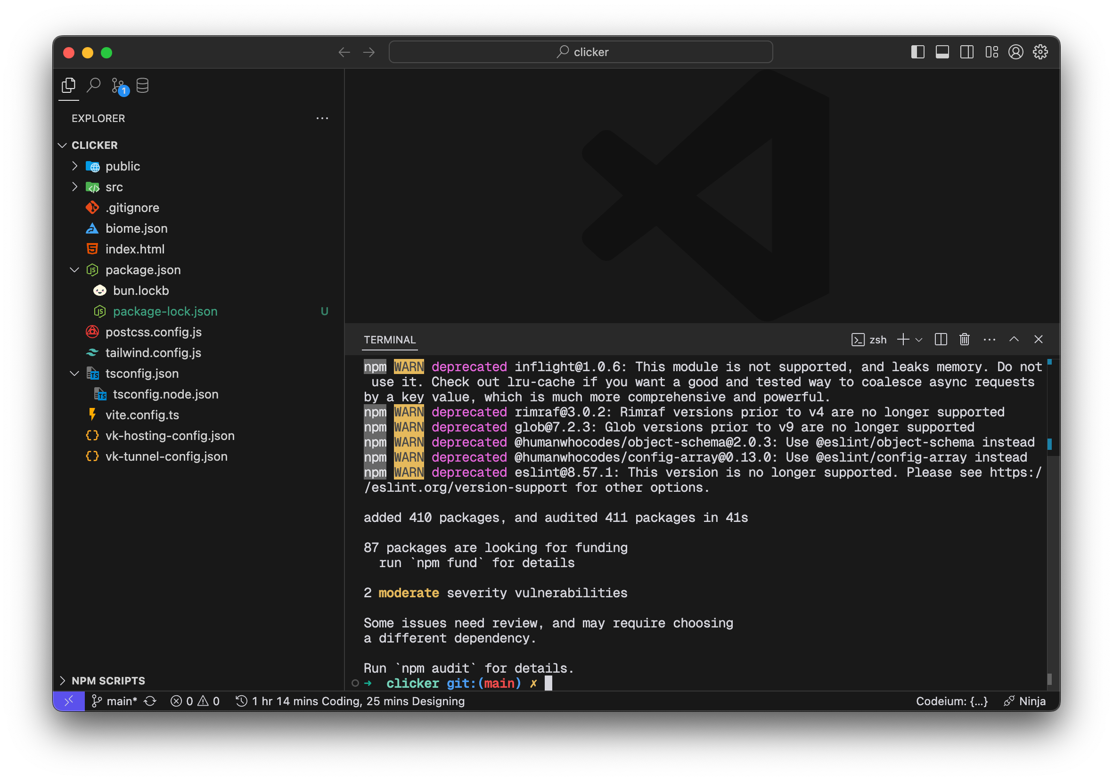The image size is (1113, 781).
Task: Toggle the secondary side bar visibility
Action: click(x=966, y=52)
